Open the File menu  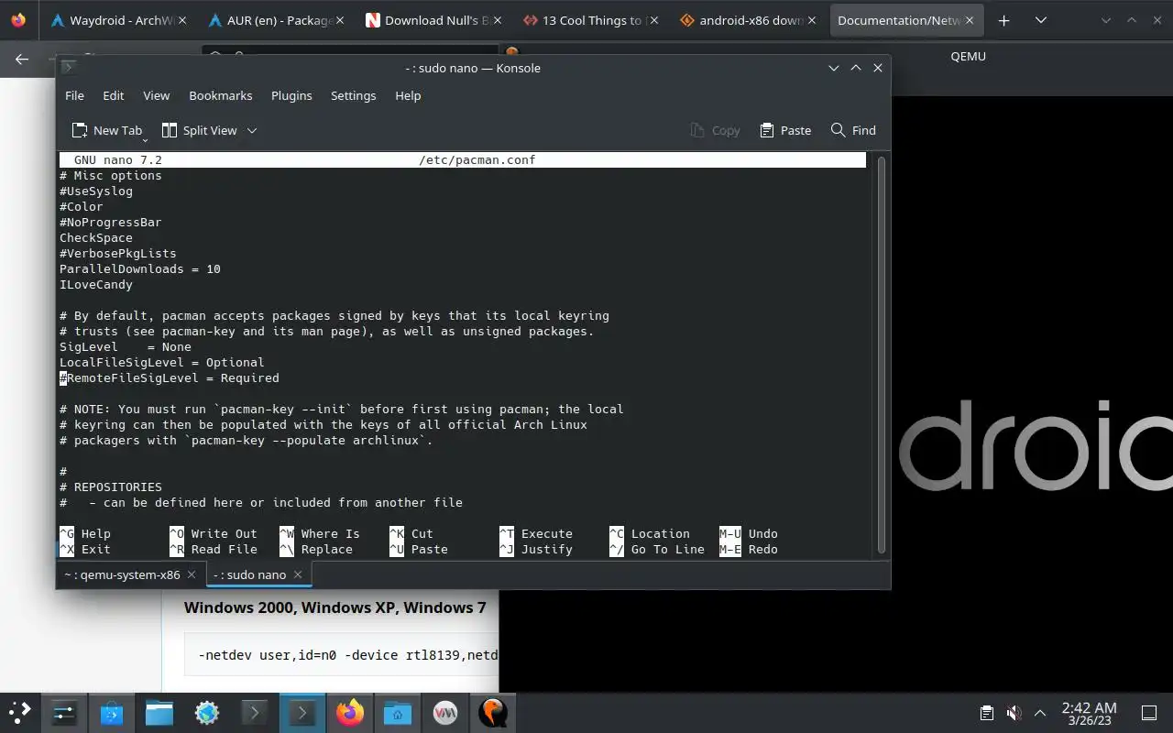[74, 95]
